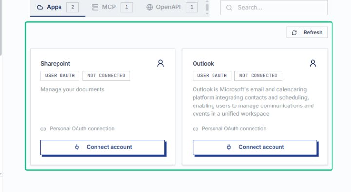Click link icon beside Sharepoint OAuth connection
Image resolution: width=351 pixels, height=192 pixels.
point(43,129)
